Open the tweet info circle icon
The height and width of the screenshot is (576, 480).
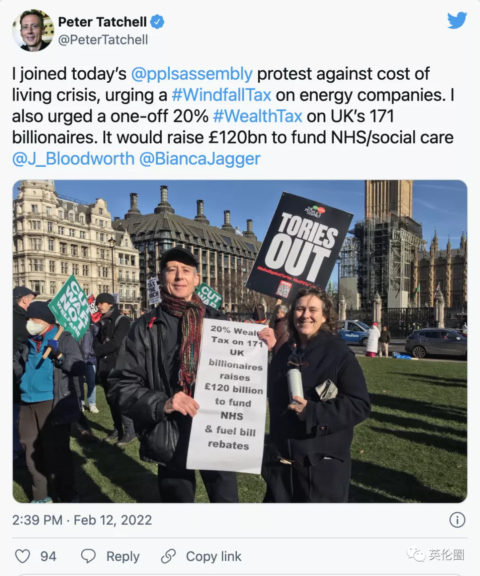tap(457, 520)
